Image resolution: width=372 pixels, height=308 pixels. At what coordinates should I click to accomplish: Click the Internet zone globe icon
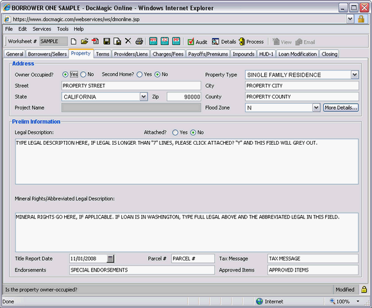(259, 302)
